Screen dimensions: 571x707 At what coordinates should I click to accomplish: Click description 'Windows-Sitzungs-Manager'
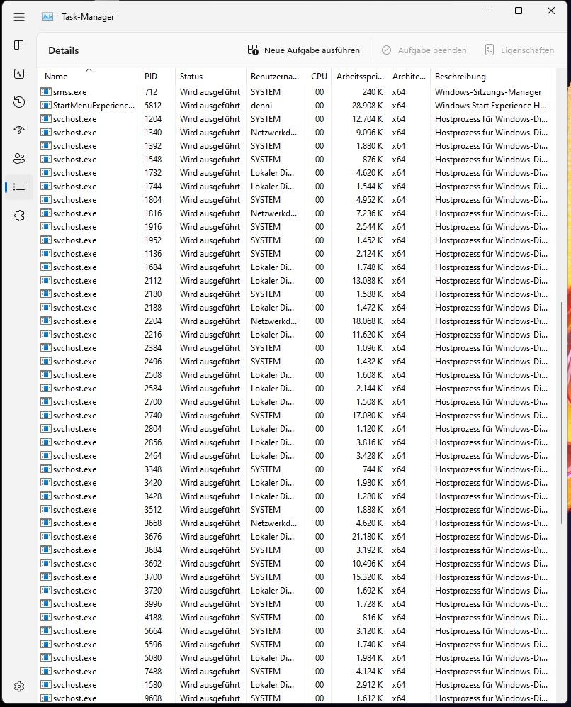(488, 92)
